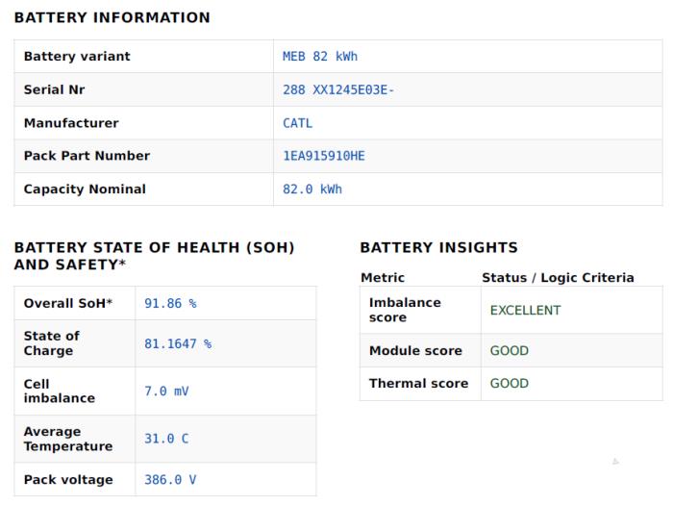
Task: Select the CATL manufacturer value
Action: click(x=297, y=123)
